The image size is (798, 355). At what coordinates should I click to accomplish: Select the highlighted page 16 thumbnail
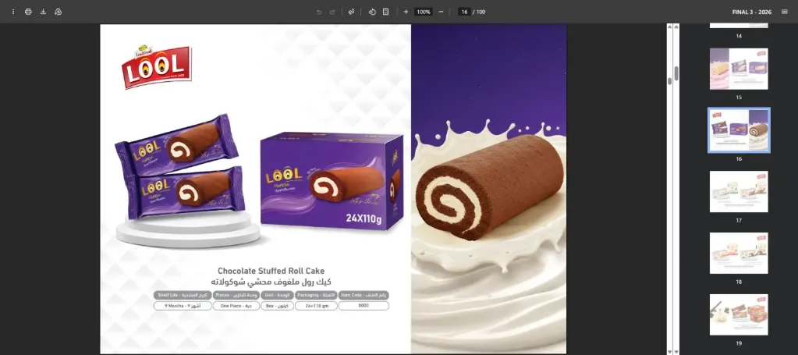point(739,130)
